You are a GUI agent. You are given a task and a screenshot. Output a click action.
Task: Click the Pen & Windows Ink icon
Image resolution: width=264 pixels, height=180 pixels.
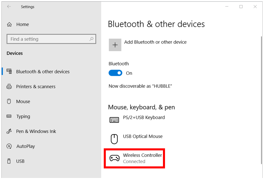(x=9, y=131)
